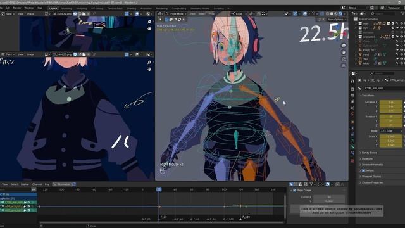Open the Output properties tab
Screen dimensions: 405x228
(x=353, y=95)
